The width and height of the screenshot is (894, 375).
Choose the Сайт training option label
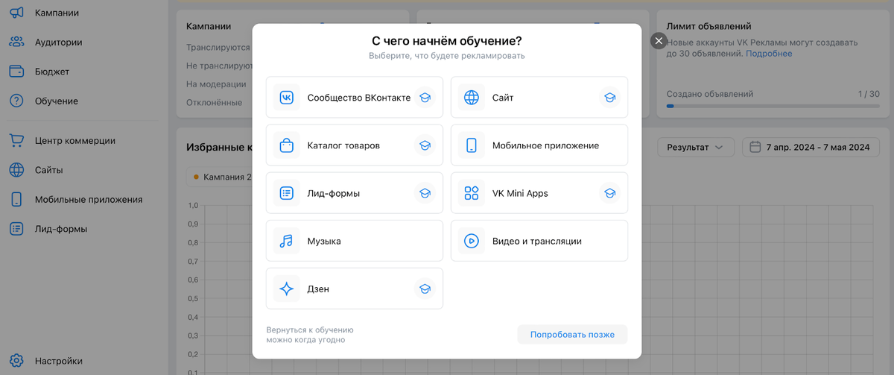point(503,98)
